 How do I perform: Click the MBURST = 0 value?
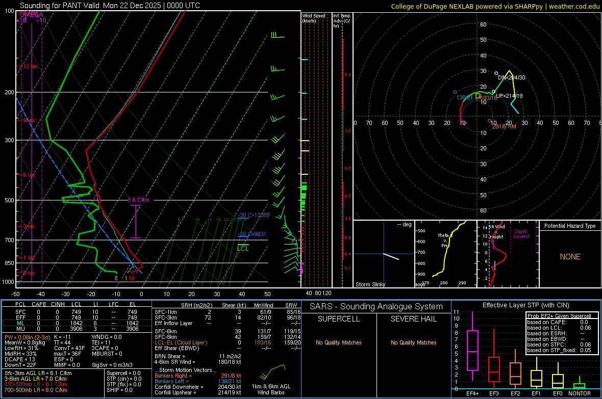[107, 354]
